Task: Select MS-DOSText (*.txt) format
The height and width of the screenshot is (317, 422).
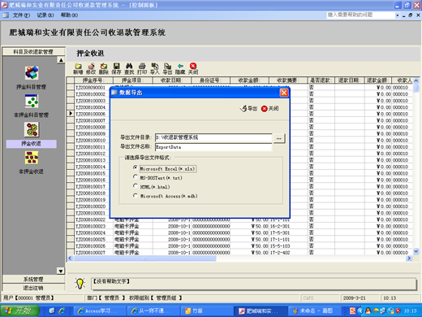Action: point(136,177)
